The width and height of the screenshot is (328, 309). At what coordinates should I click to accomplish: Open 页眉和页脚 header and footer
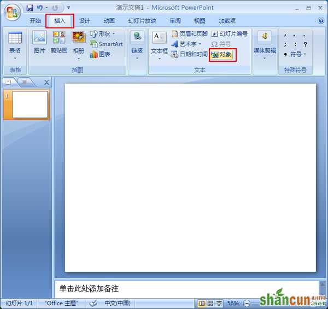(189, 34)
